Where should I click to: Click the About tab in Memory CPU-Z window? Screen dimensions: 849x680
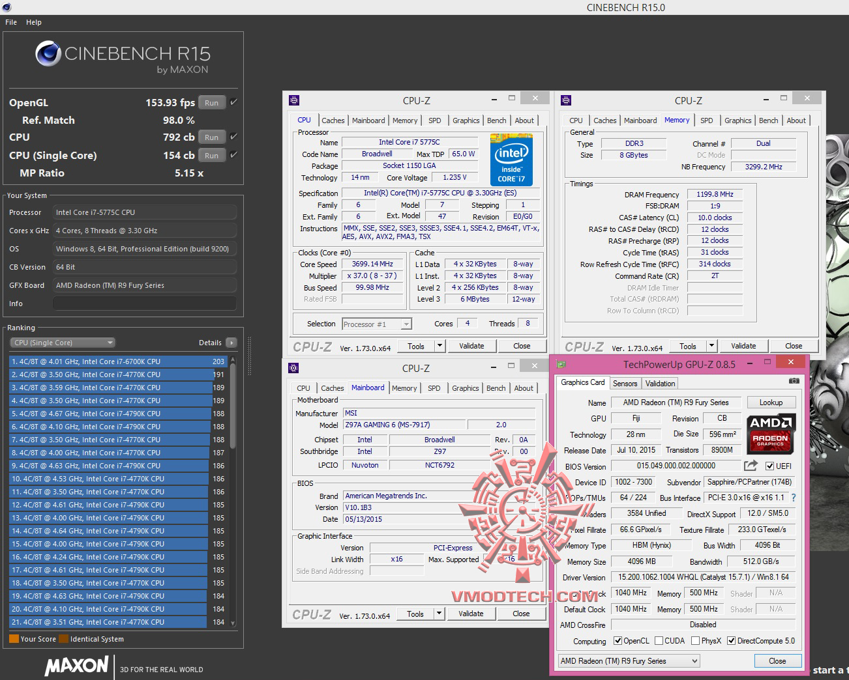(796, 120)
